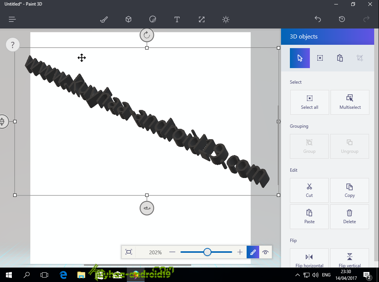Viewport: 379px width, 282px height.
Task: Undo the last action
Action: coord(318,19)
